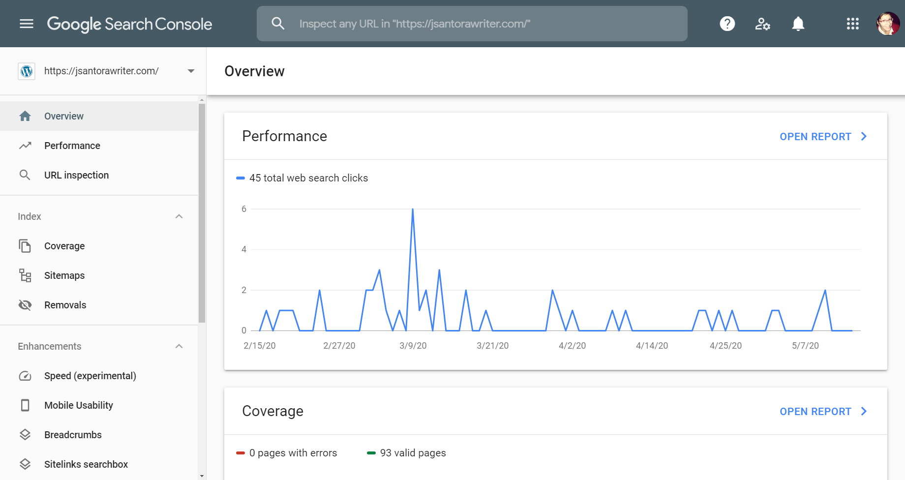Click the notifications bell icon
The height and width of the screenshot is (480, 905).
(798, 24)
